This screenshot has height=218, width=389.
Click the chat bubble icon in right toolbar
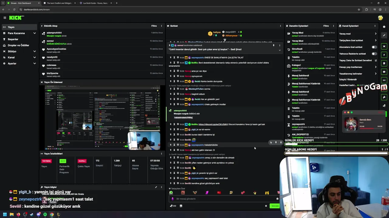click(x=384, y=72)
